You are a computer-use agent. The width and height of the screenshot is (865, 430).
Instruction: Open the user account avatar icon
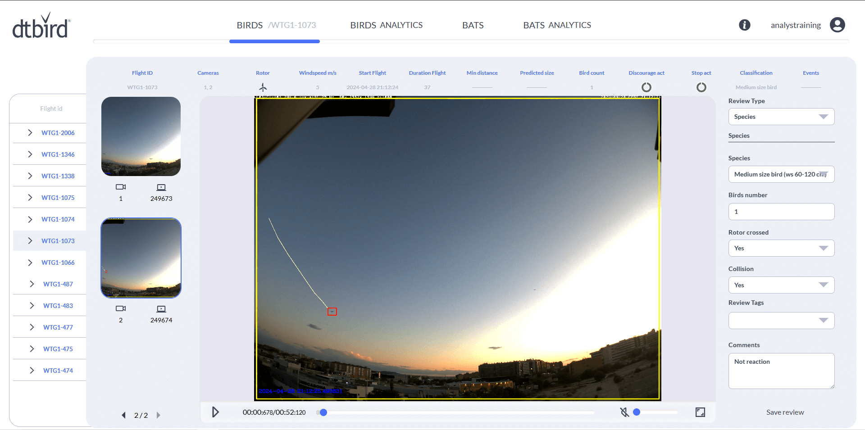(837, 25)
